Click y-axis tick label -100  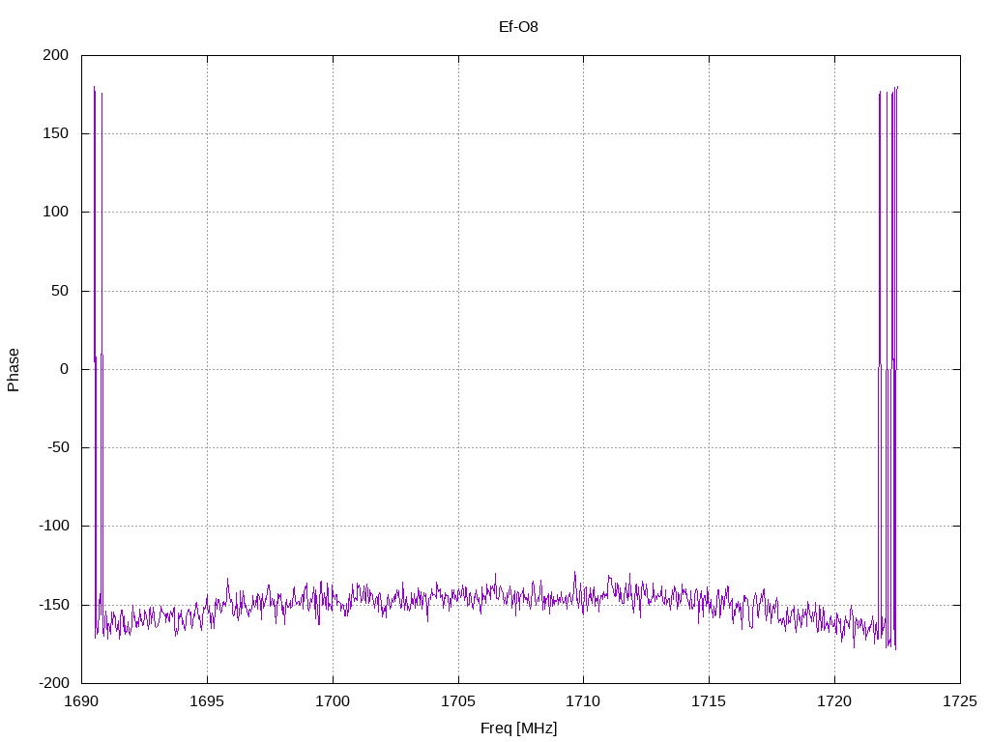(x=54, y=526)
